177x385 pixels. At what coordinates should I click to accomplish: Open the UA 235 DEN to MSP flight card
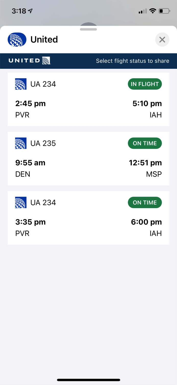coord(88,159)
